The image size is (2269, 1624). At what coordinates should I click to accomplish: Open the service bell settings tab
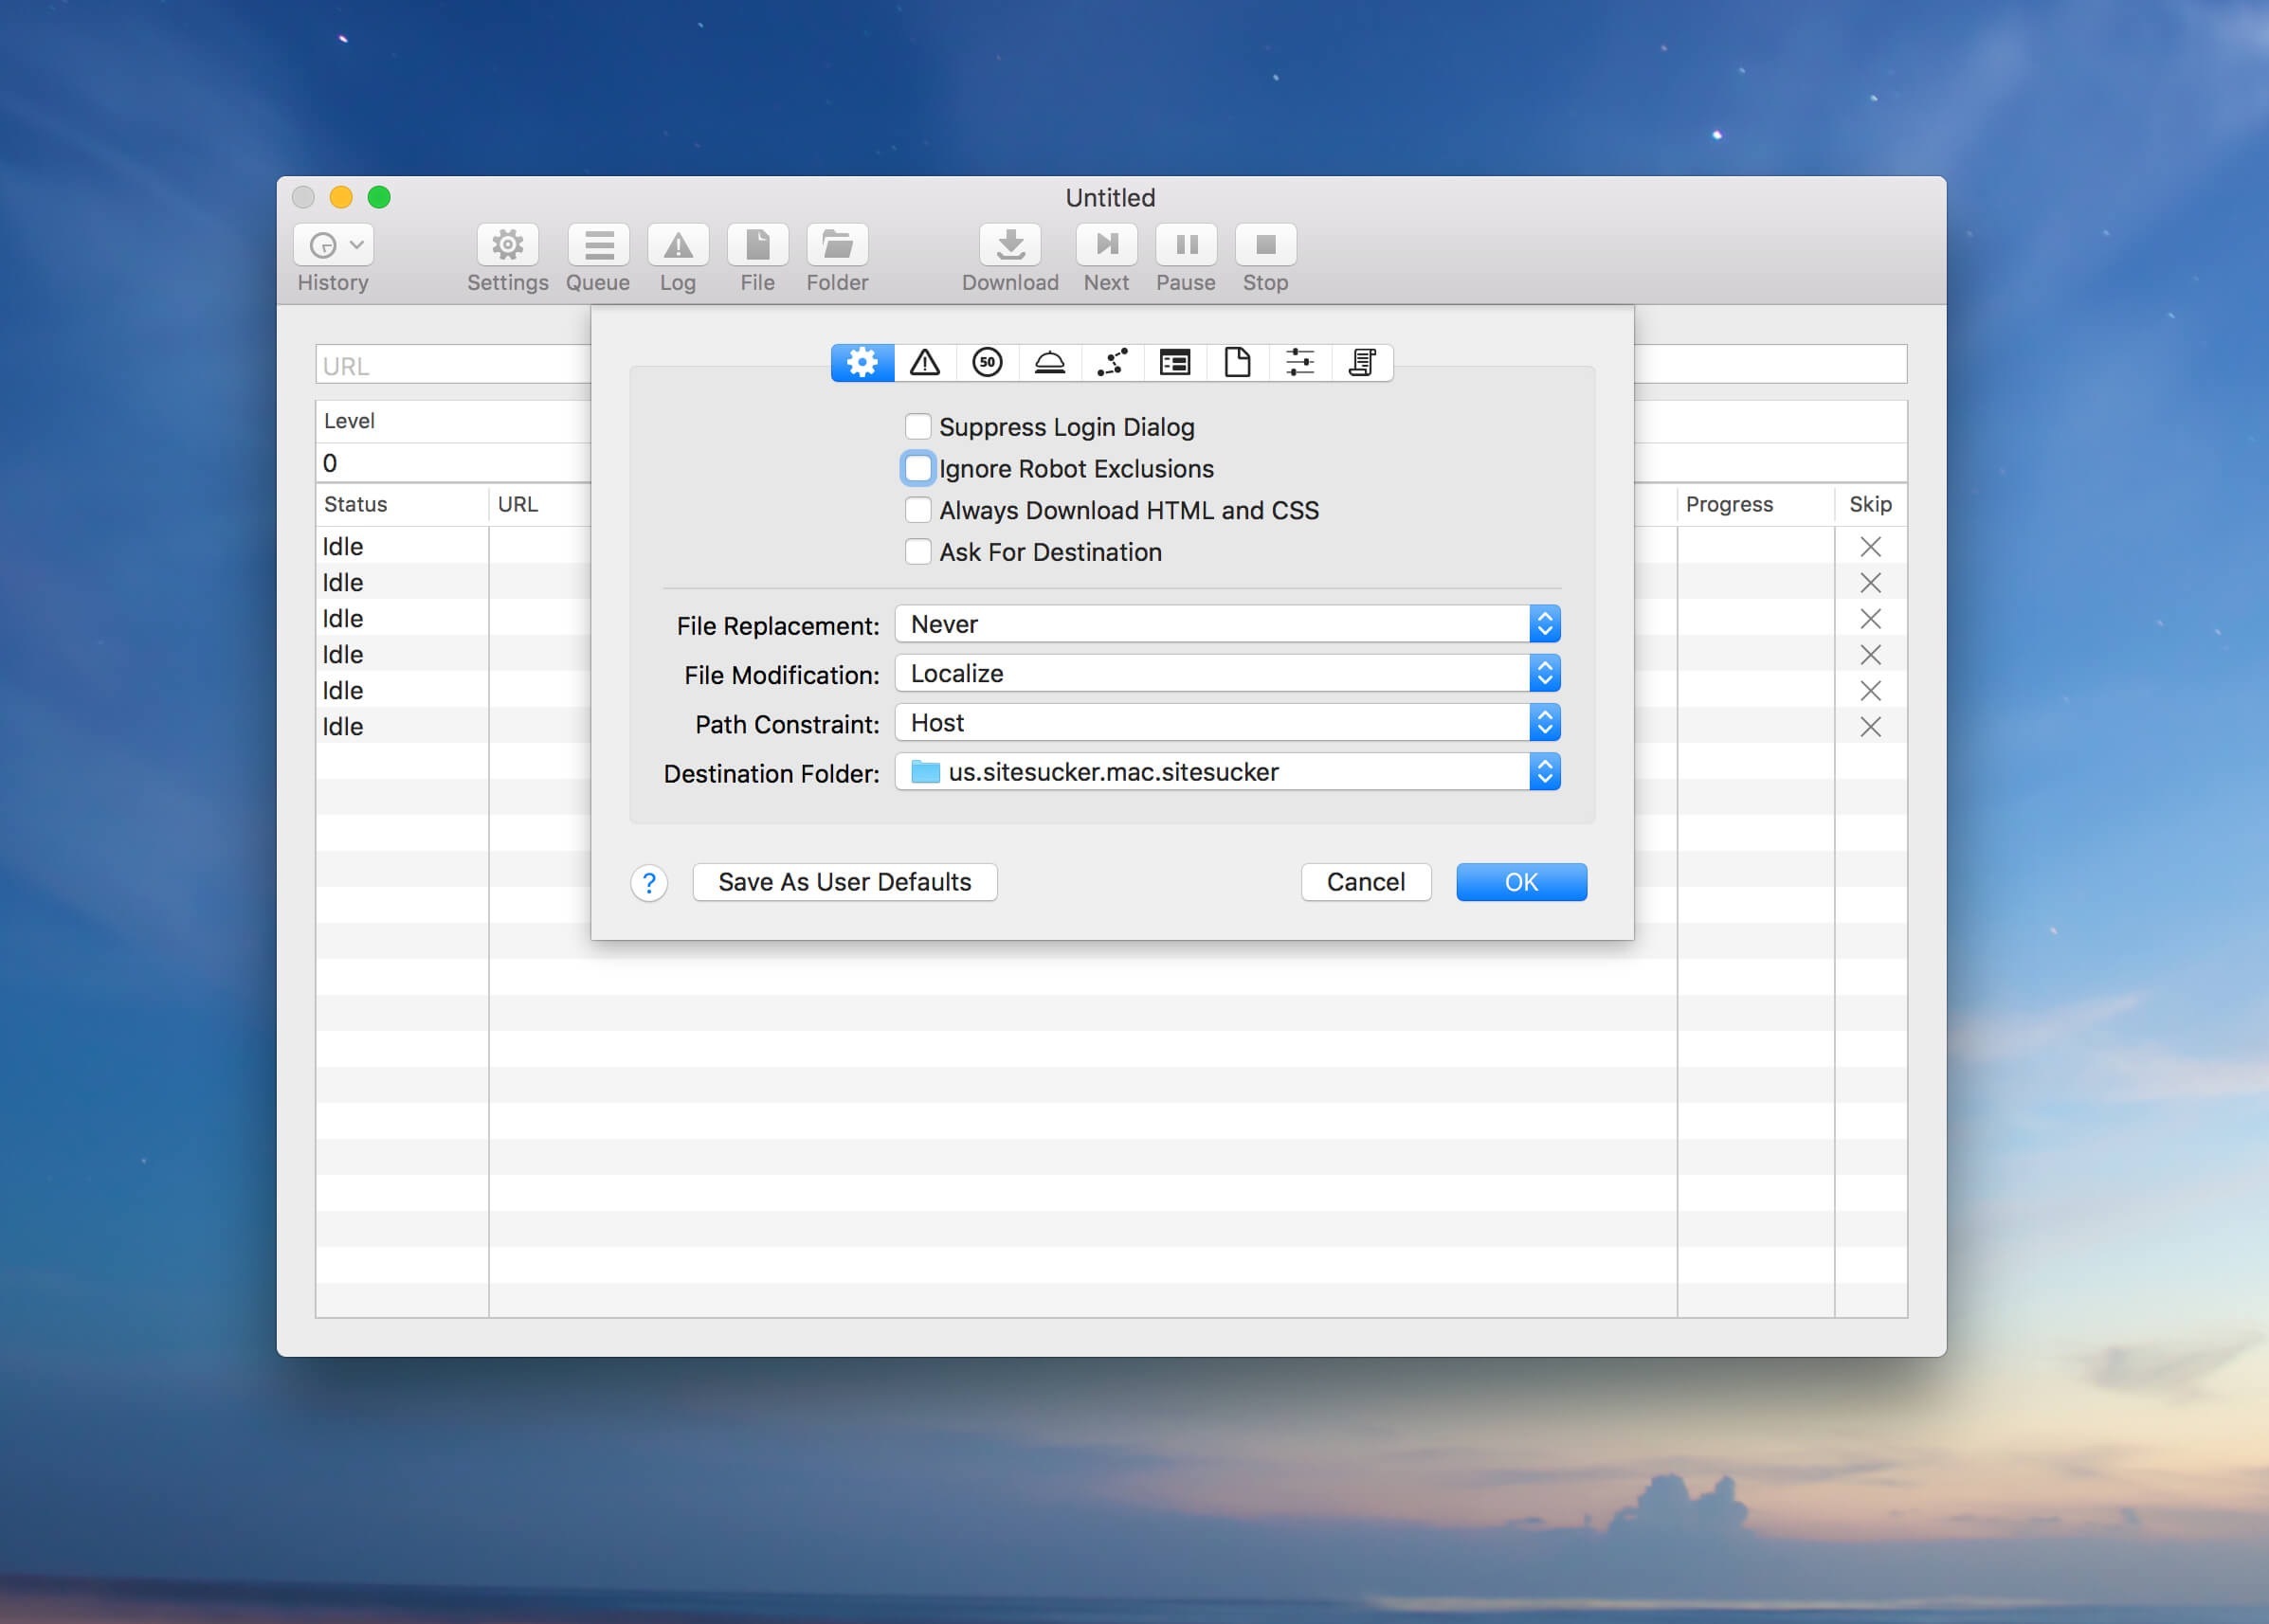(x=1049, y=362)
